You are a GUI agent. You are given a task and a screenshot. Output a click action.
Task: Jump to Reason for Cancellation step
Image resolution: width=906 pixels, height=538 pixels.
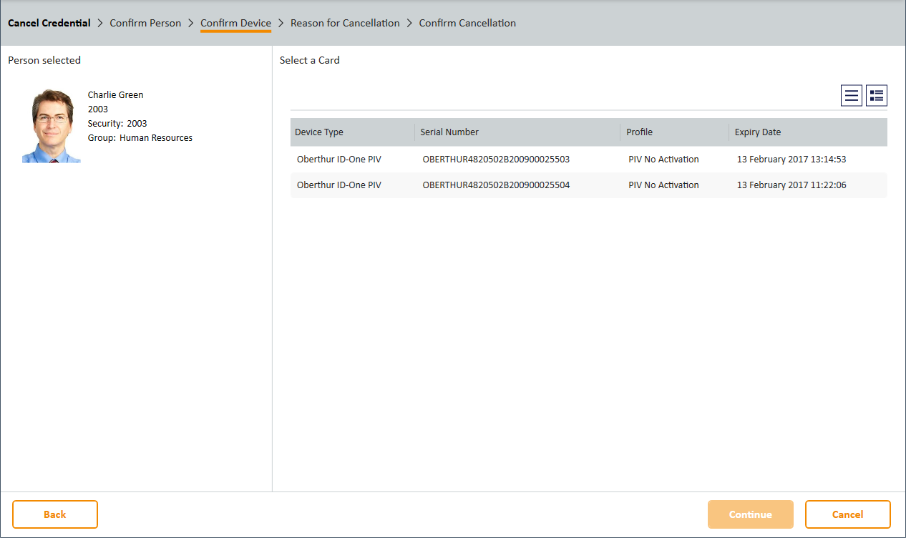(345, 23)
